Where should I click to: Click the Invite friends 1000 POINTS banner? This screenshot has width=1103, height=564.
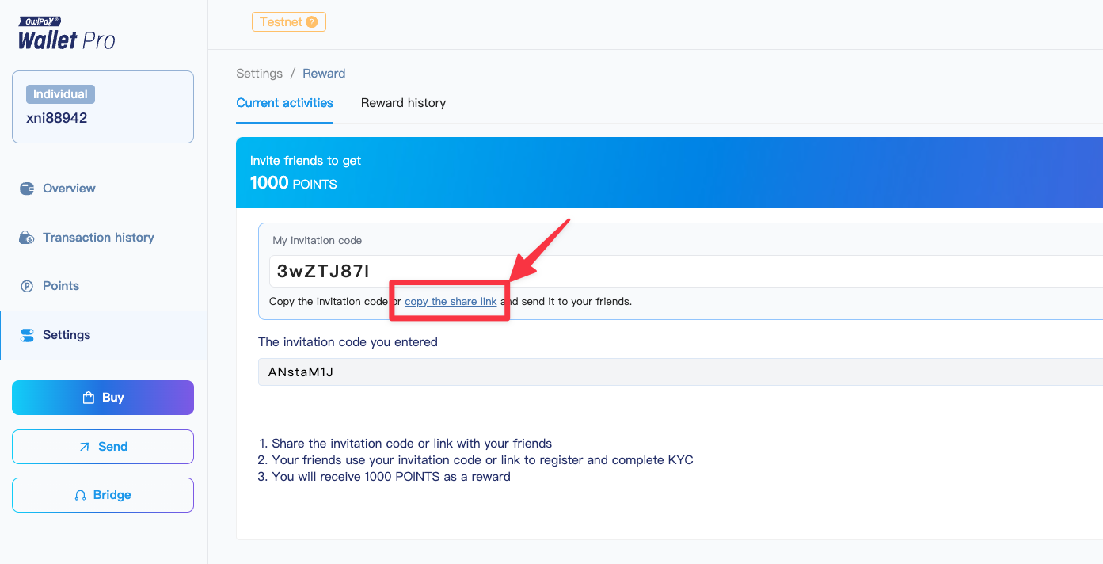coord(669,173)
